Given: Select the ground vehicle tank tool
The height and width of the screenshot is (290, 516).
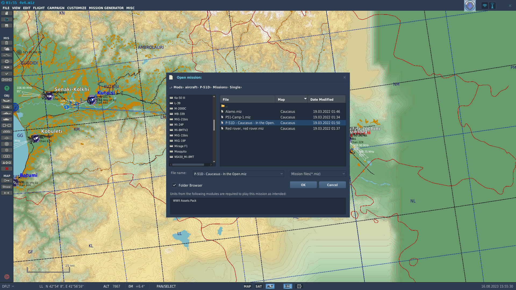Looking at the screenshot, I should [7, 119].
